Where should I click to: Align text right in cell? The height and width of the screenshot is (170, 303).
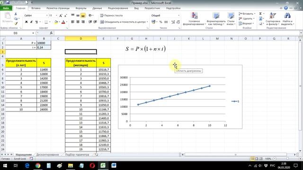tap(83, 22)
